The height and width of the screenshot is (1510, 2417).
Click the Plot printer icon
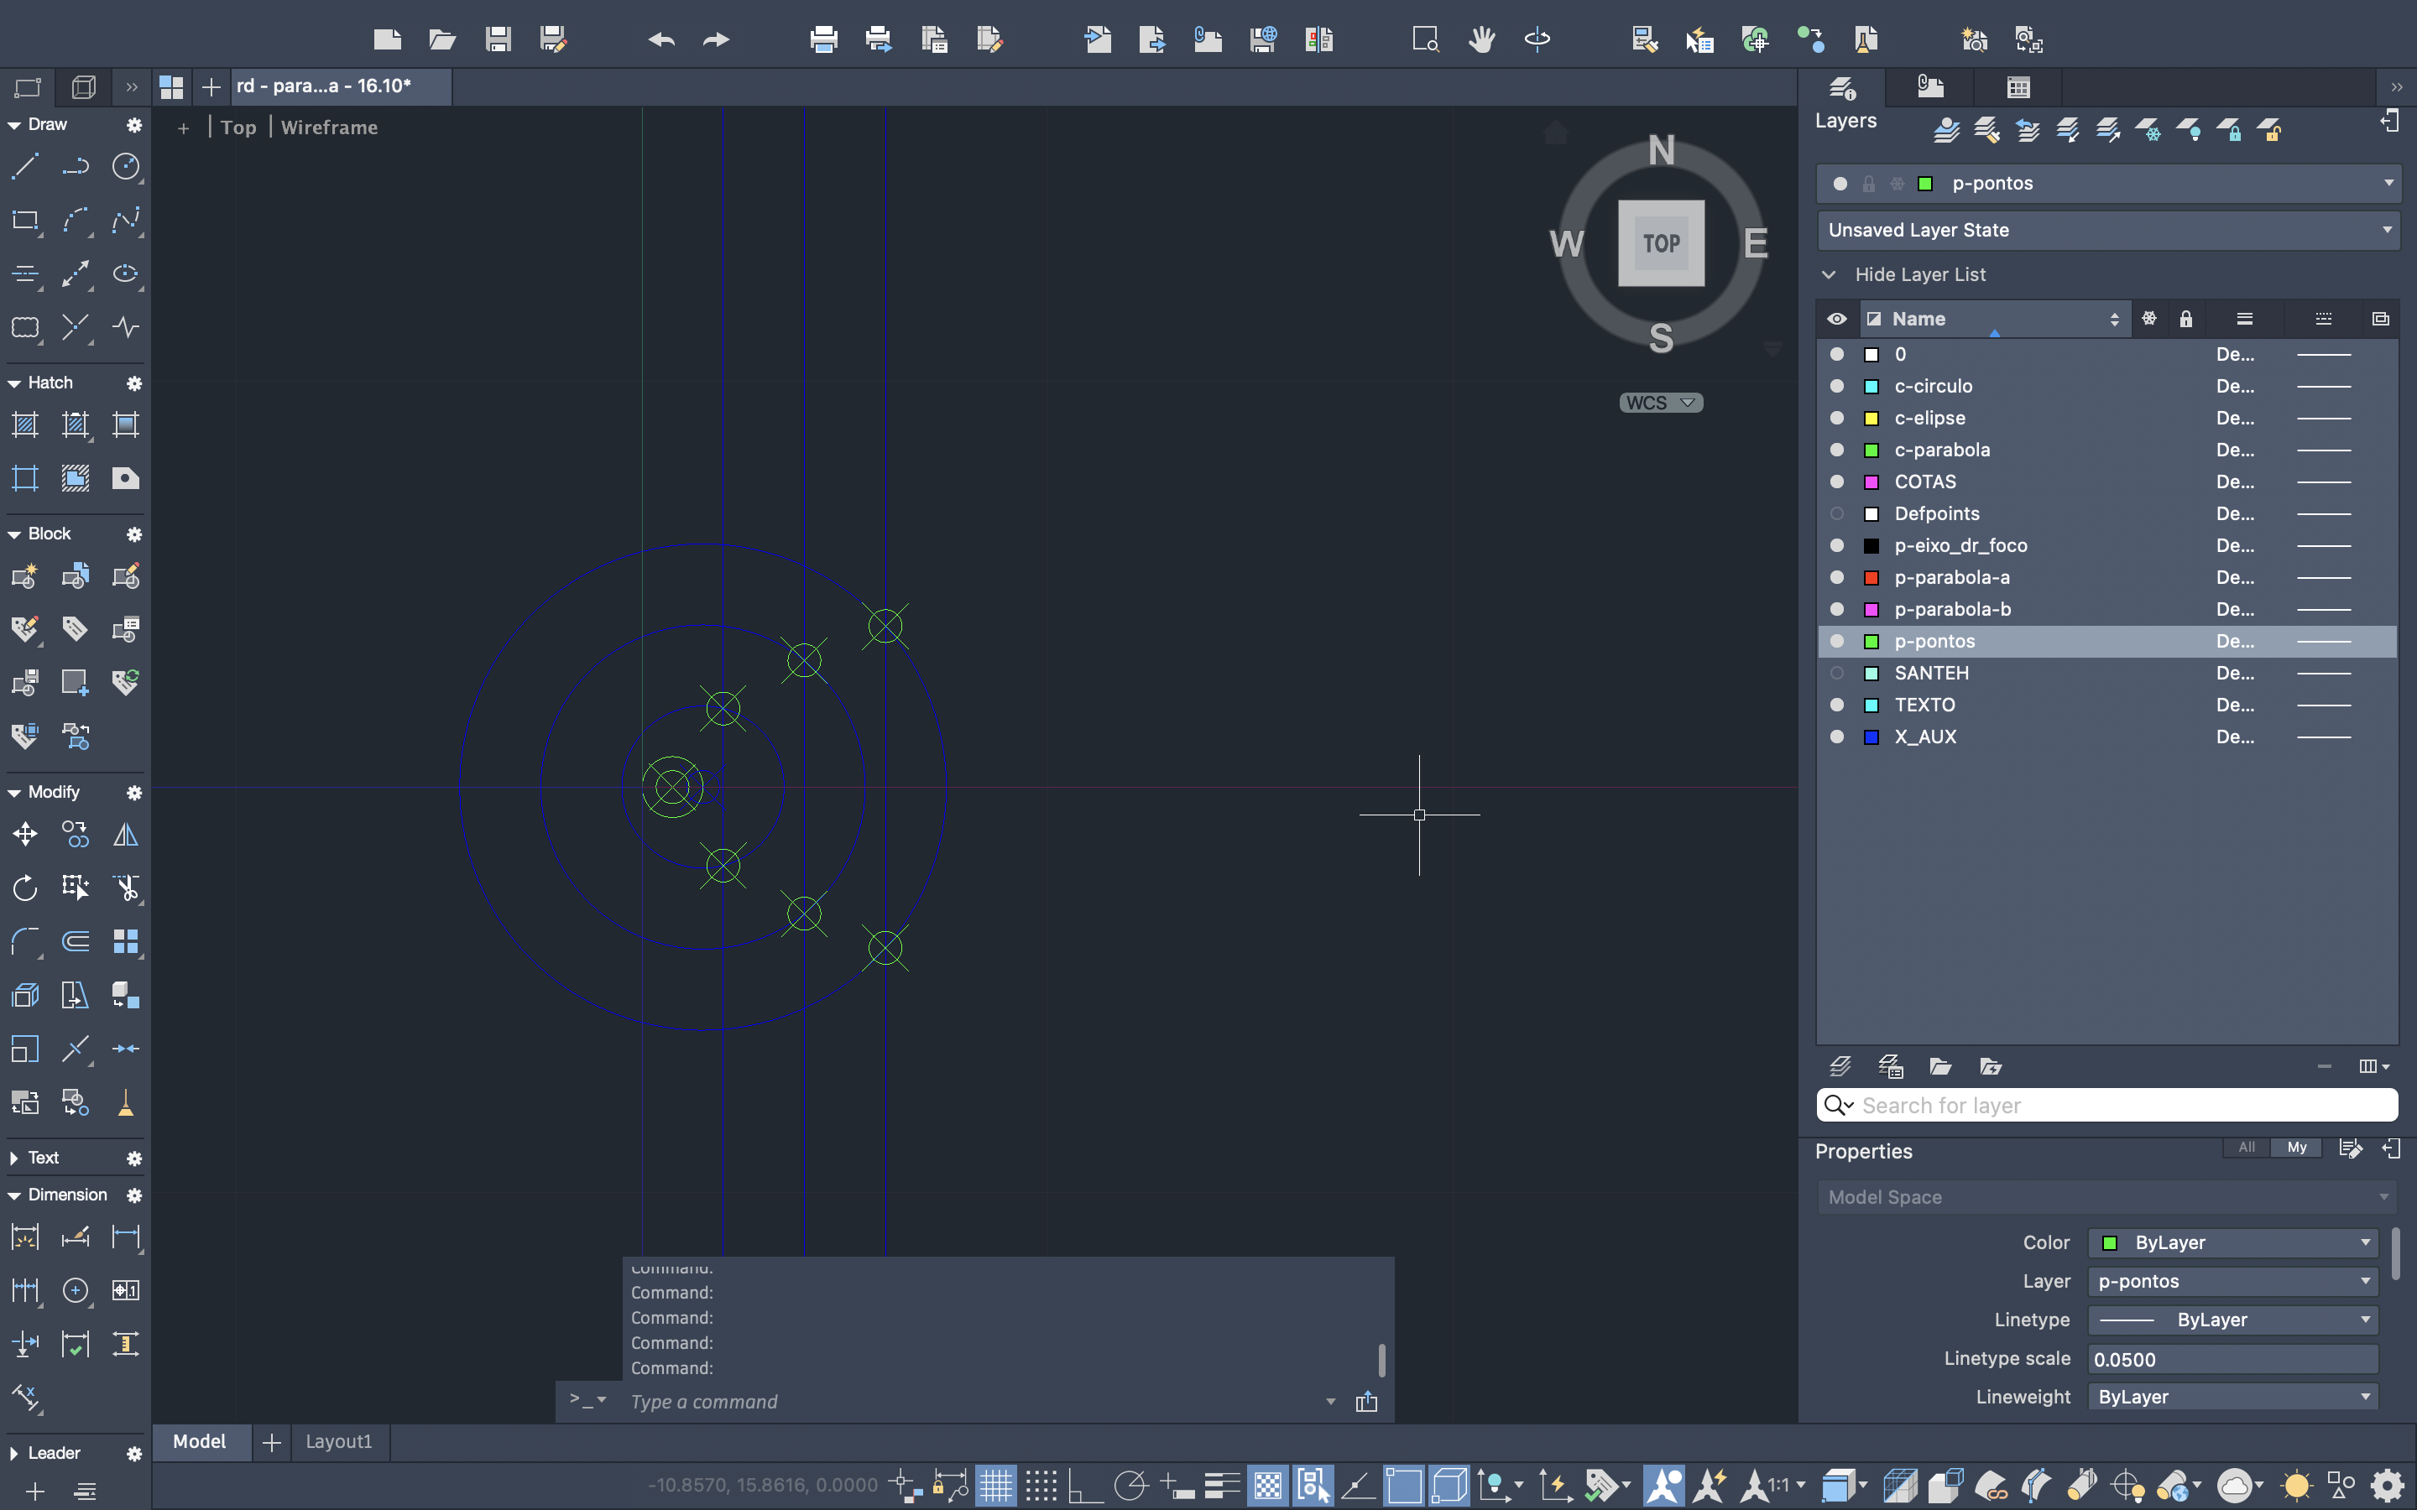[823, 40]
